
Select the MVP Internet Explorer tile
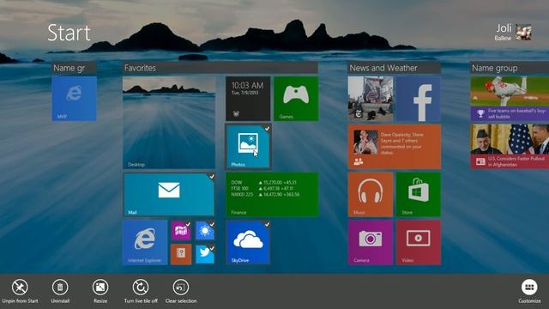pyautogui.click(x=75, y=99)
